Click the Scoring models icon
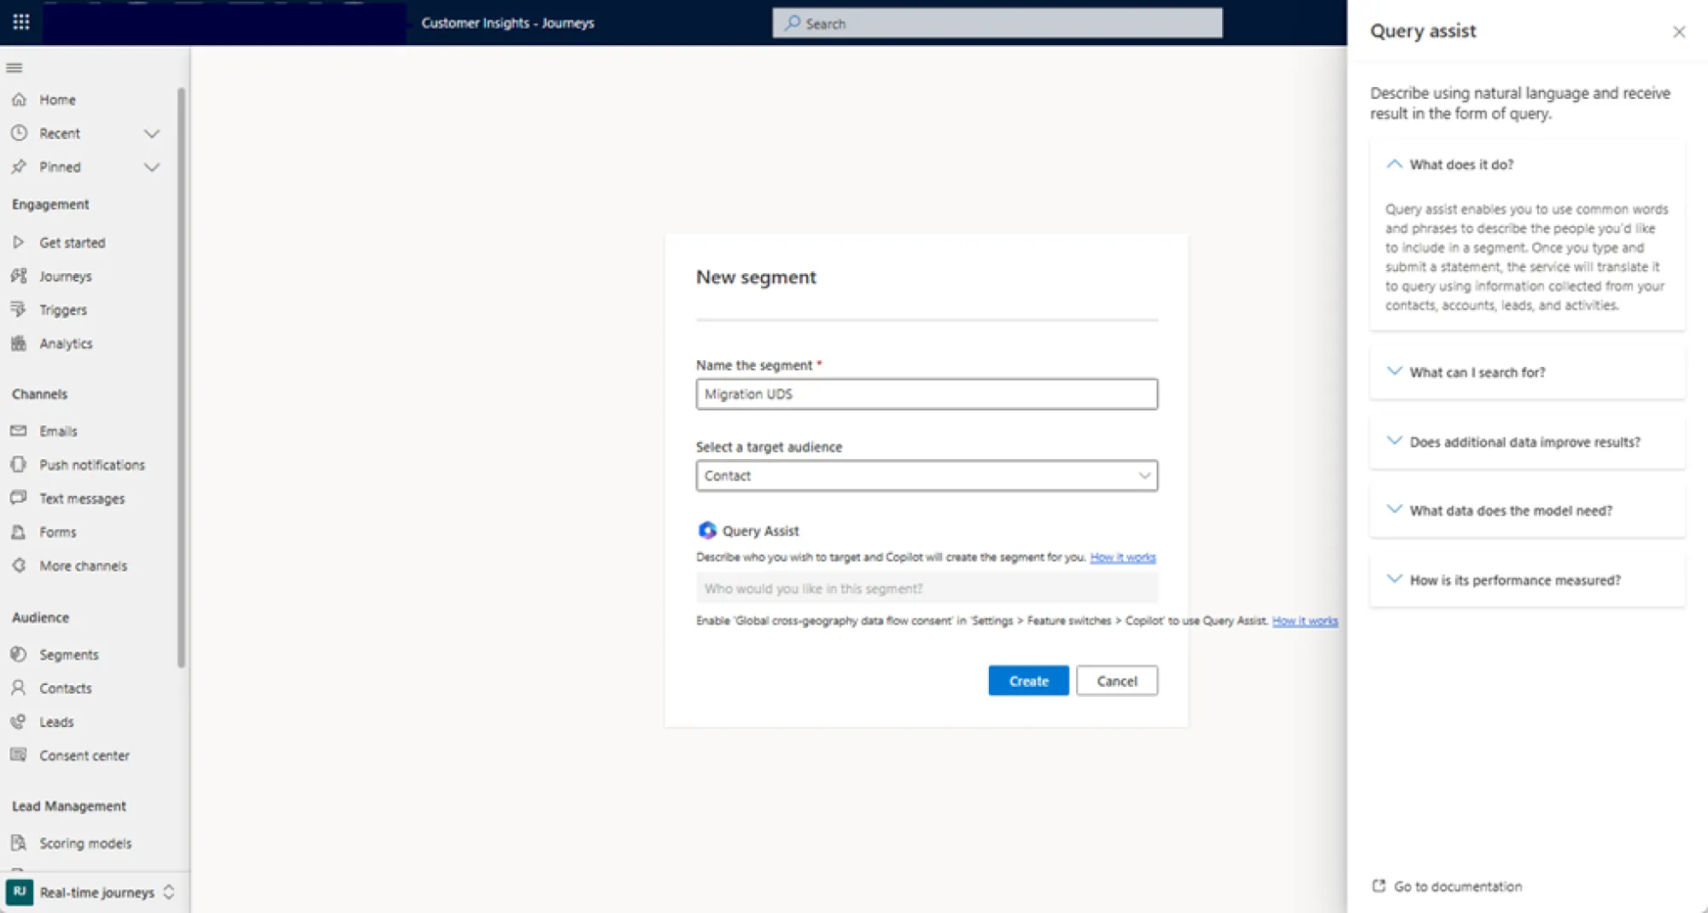Screen dimensions: 1708x913 [x=19, y=843]
